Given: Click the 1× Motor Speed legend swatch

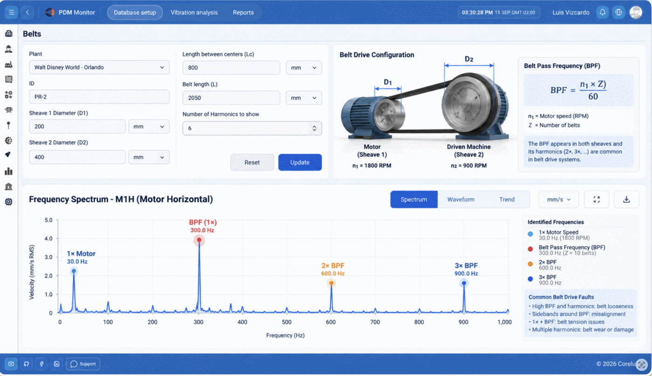Looking at the screenshot, I should tap(530, 234).
